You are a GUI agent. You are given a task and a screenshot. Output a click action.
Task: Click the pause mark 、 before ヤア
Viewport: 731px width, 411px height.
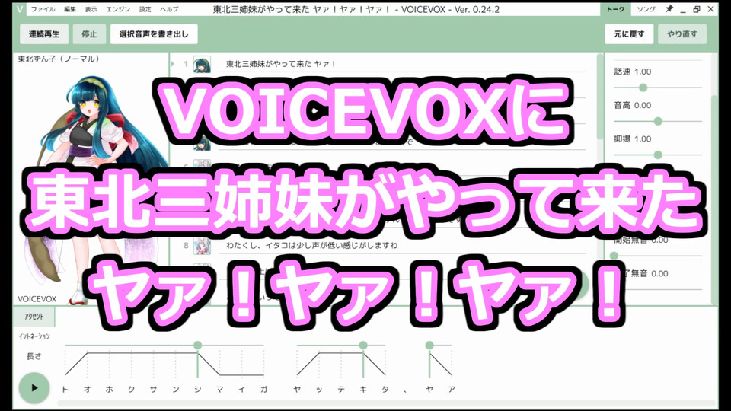405,390
